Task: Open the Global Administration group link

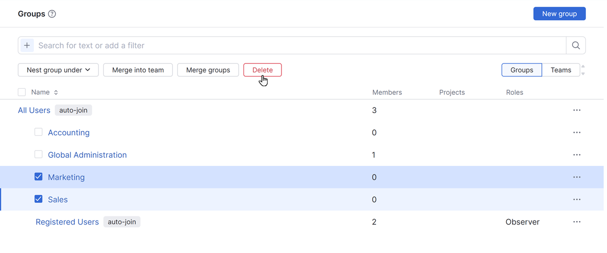Action: 87,155
